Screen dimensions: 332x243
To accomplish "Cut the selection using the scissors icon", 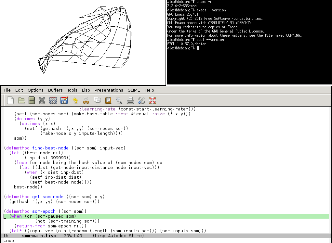I will 86,100.
